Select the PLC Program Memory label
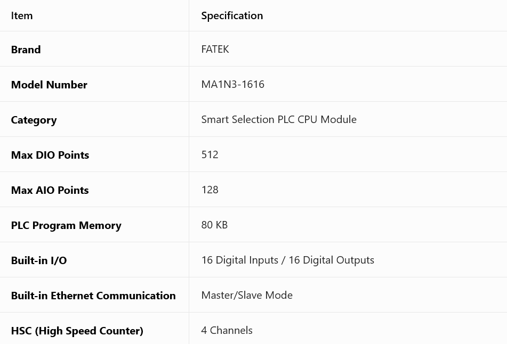This screenshot has height=344, width=507. (66, 225)
